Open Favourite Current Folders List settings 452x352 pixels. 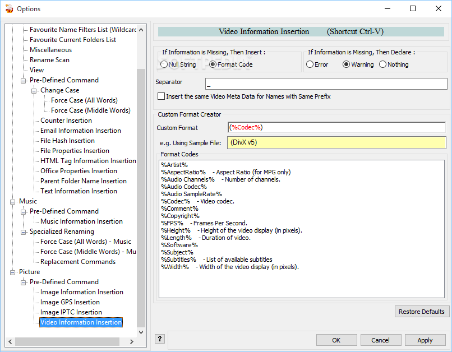click(73, 40)
